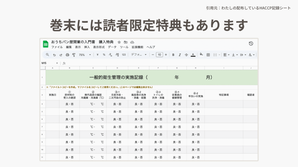298x167 pixels.
Task: Redo the last action
Action: pyautogui.click(x=61, y=55)
